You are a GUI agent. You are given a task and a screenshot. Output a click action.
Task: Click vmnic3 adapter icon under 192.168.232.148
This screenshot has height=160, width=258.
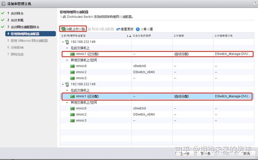(72, 78)
